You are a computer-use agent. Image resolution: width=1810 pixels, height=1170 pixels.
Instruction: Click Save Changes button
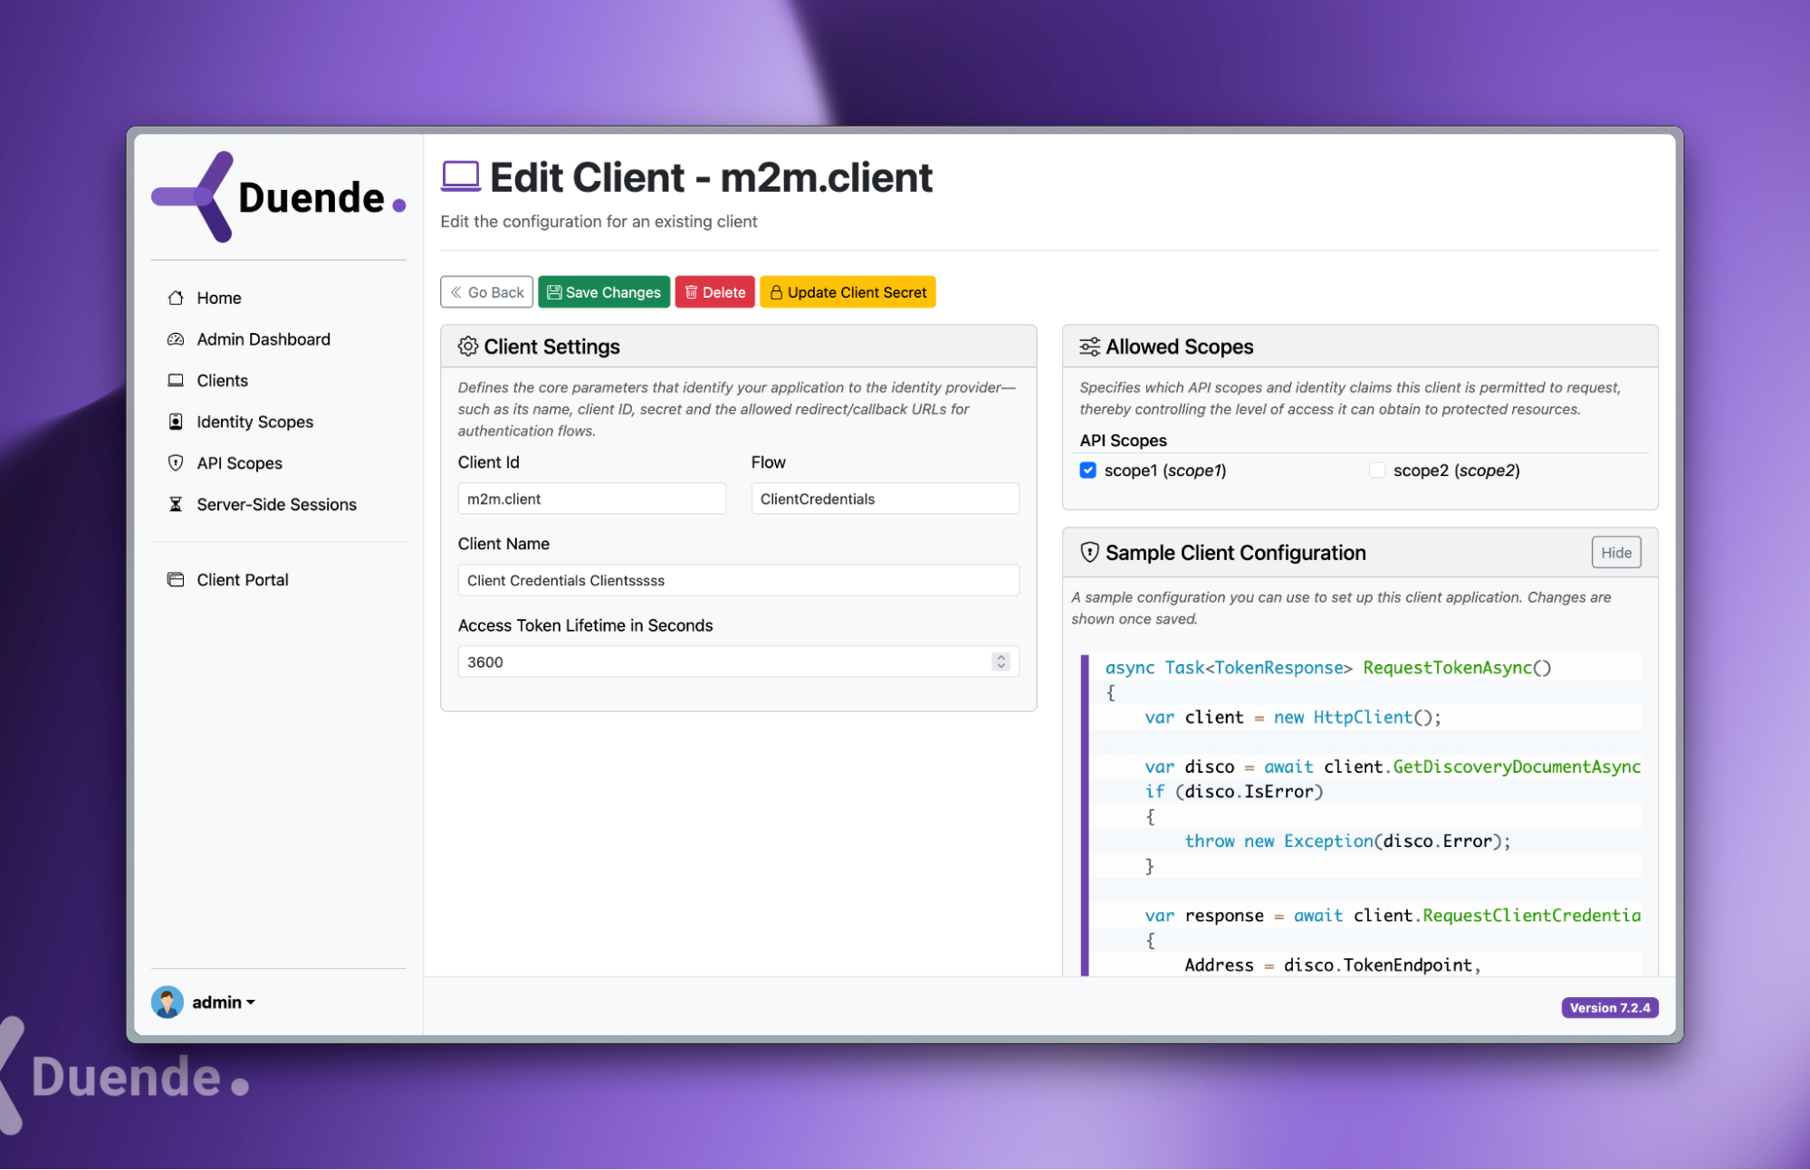(x=604, y=292)
